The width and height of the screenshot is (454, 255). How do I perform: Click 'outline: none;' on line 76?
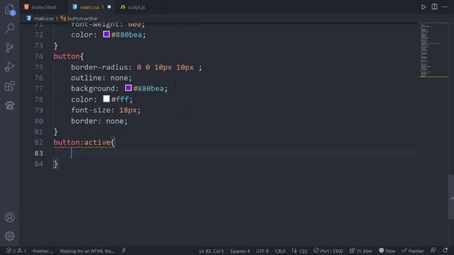coord(101,78)
